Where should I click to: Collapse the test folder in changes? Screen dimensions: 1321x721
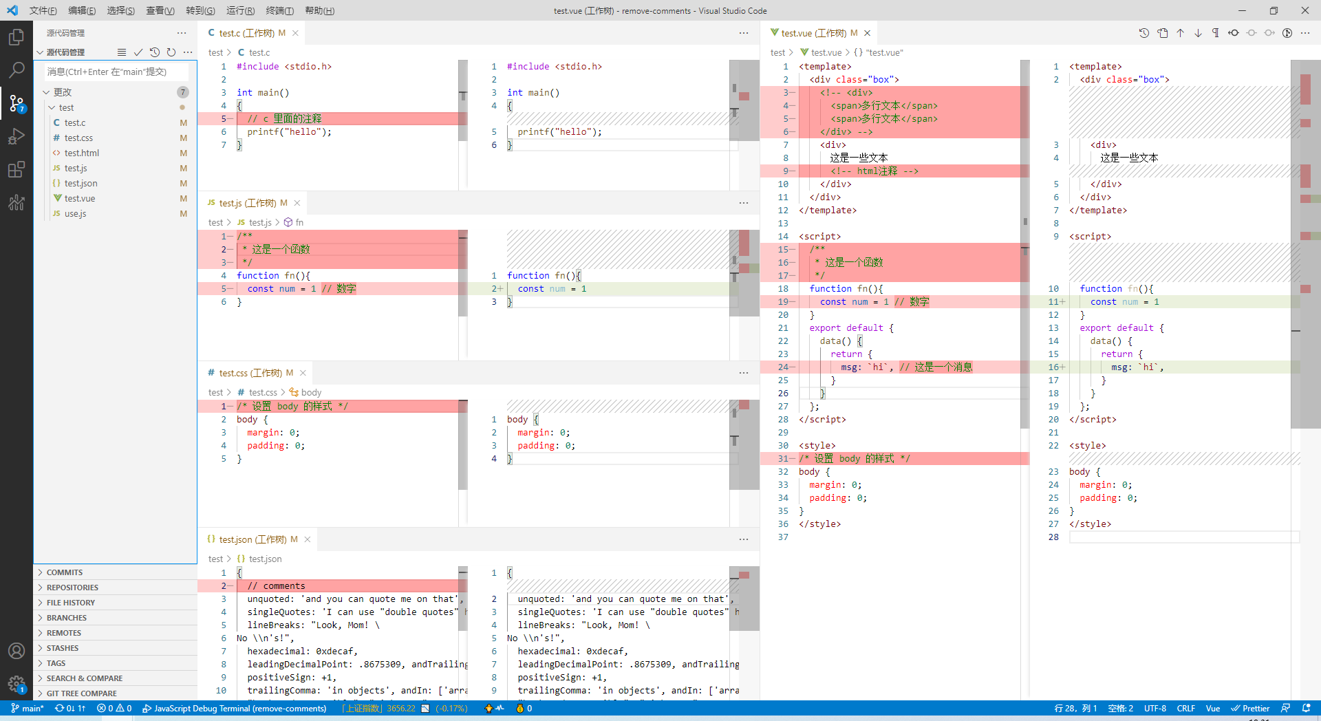click(x=52, y=107)
